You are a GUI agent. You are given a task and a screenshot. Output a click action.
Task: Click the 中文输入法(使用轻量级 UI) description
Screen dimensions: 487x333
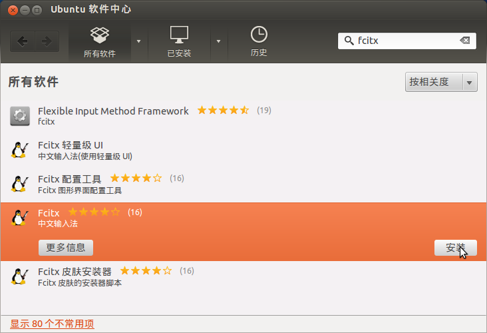click(x=85, y=156)
